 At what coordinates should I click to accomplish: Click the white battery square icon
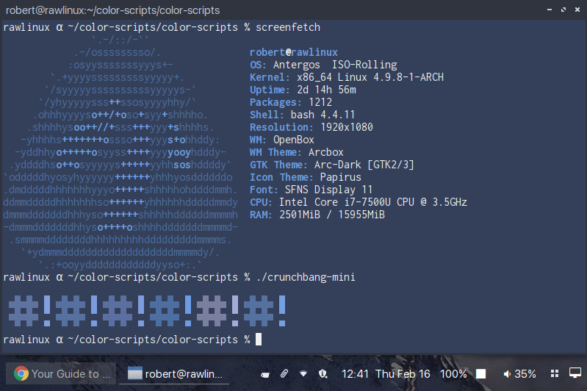pyautogui.click(x=480, y=374)
